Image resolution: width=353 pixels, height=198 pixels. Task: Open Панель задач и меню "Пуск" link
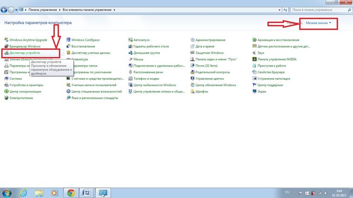click(216, 59)
